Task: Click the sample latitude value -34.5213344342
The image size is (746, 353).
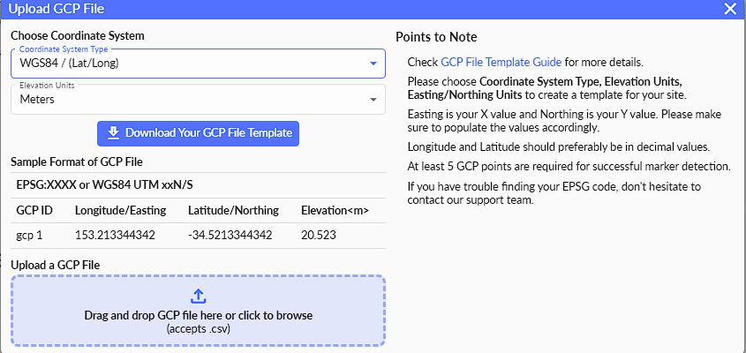Action: tap(230, 236)
